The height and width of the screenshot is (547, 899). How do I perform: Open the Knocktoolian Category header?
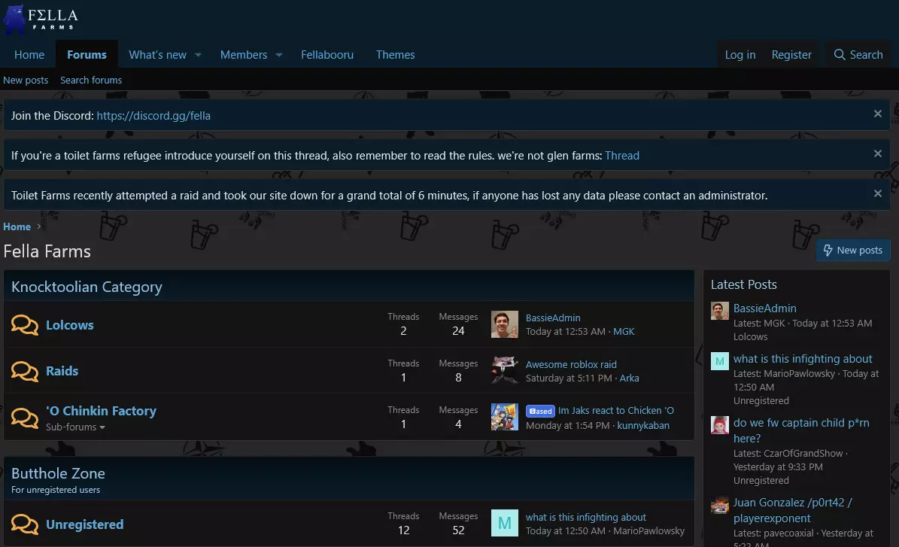click(87, 287)
